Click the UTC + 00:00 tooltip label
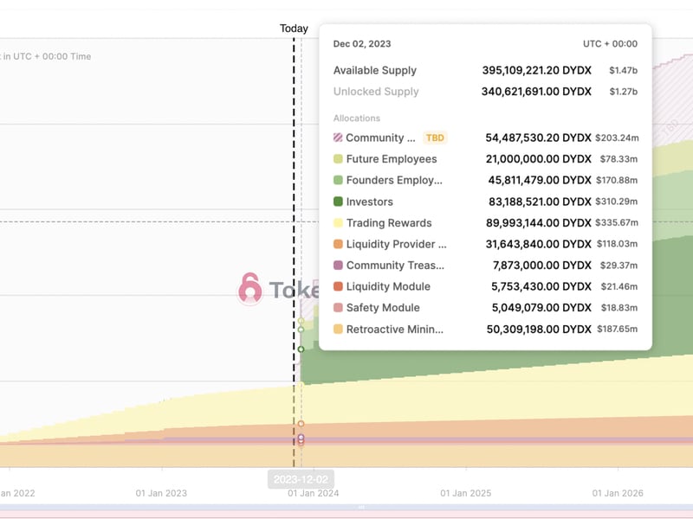The width and height of the screenshot is (693, 519). (x=610, y=44)
